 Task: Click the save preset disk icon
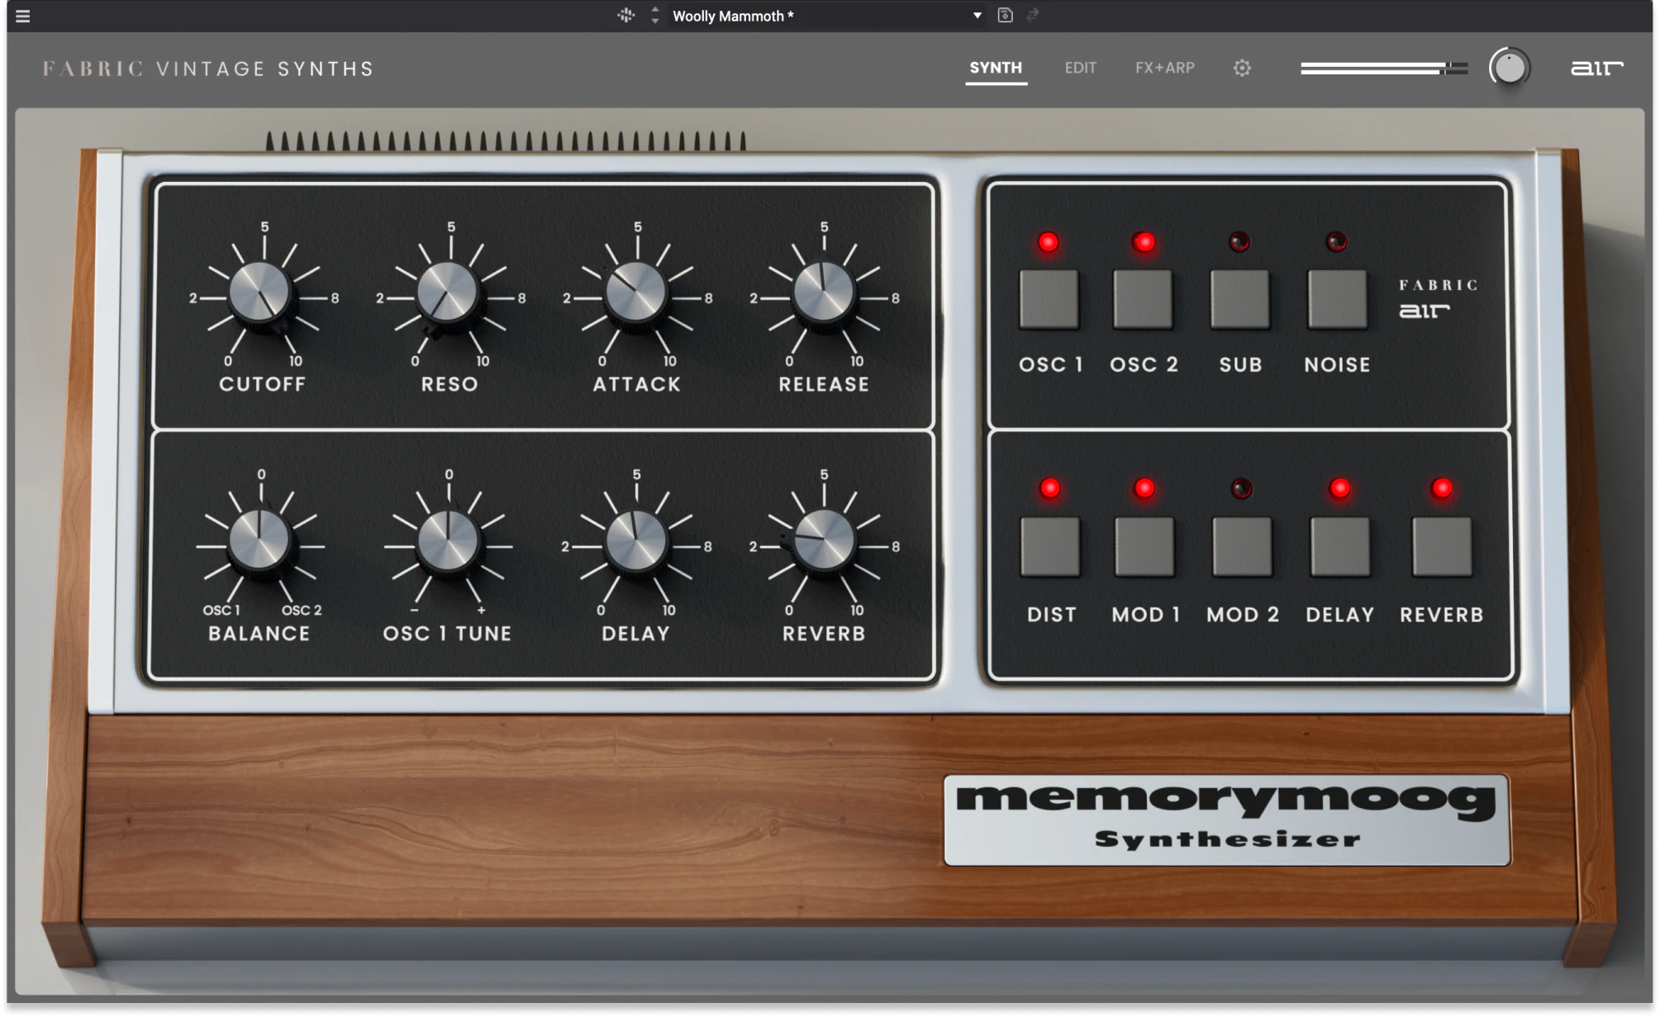tap(1005, 16)
